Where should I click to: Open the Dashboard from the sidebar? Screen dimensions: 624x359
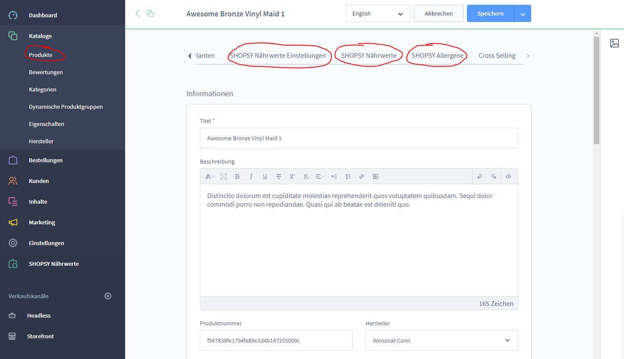tap(43, 15)
